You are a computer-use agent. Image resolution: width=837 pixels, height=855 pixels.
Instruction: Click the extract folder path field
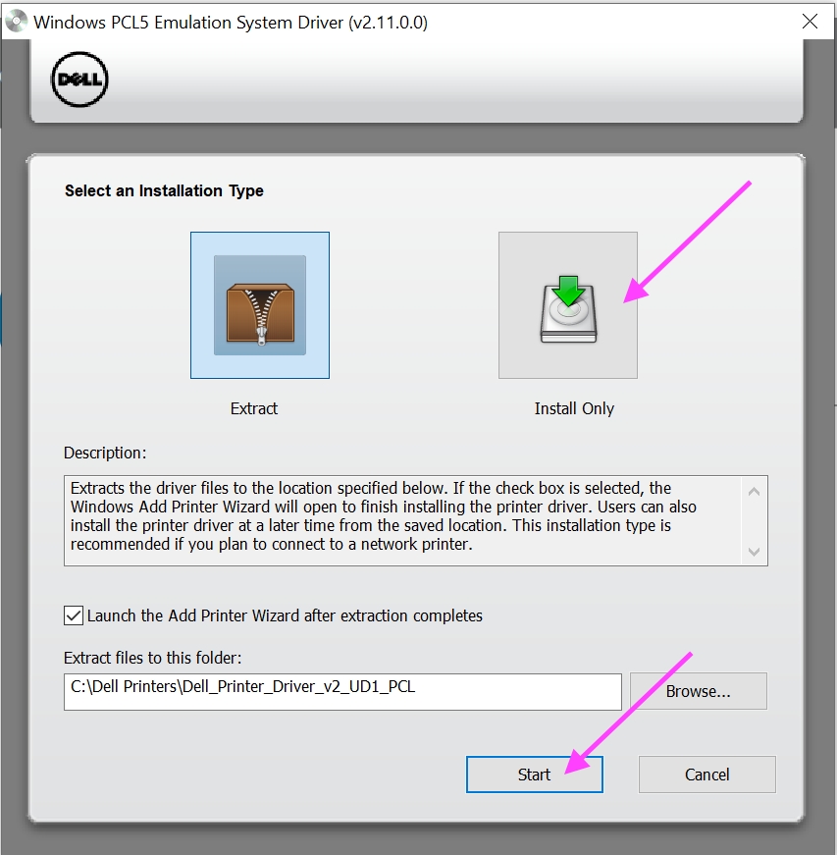pos(342,692)
